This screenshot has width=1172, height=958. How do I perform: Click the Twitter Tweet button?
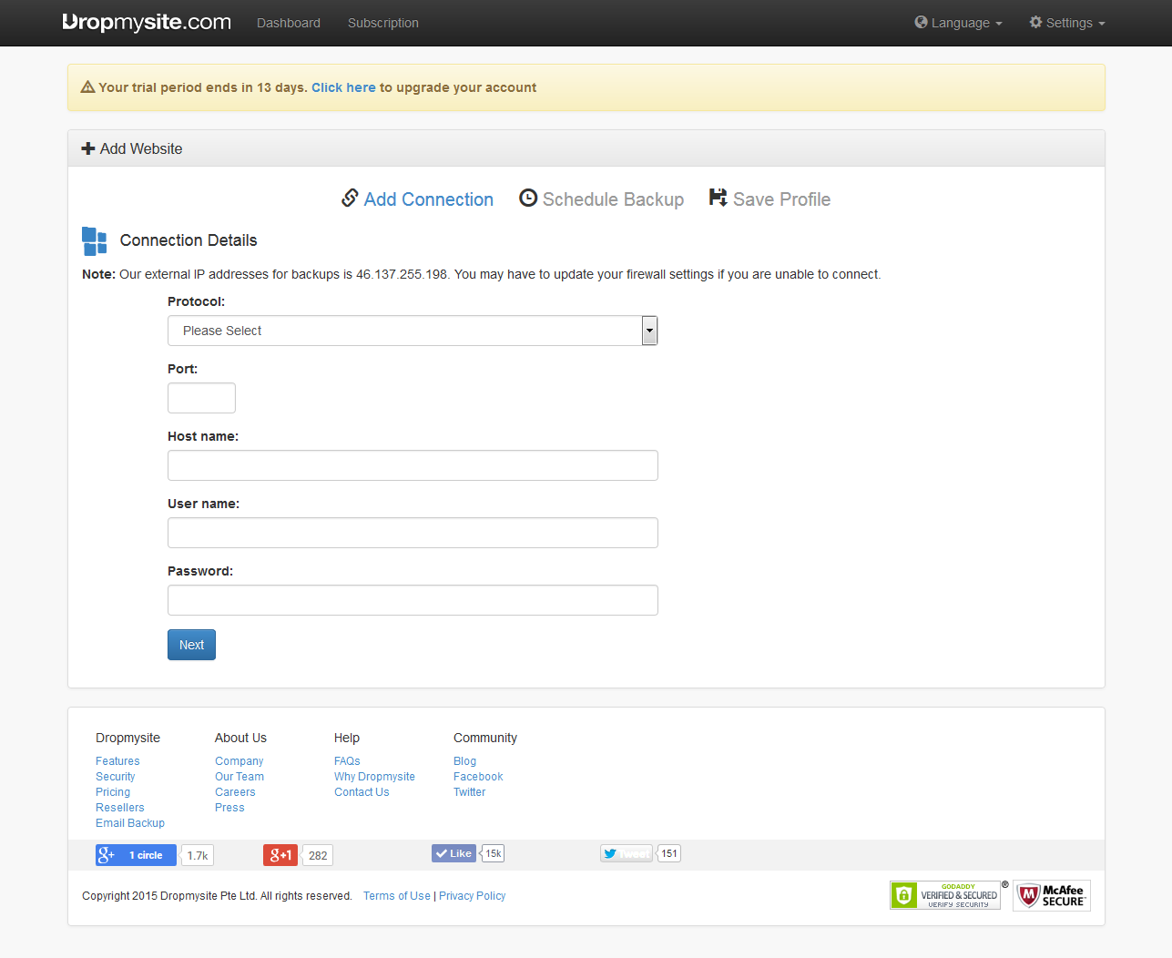coord(627,853)
